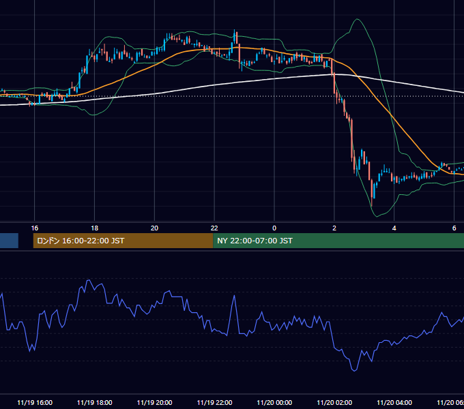Click the blue session bar before London
Viewport: 464px width, 409px height.
(x=9, y=241)
